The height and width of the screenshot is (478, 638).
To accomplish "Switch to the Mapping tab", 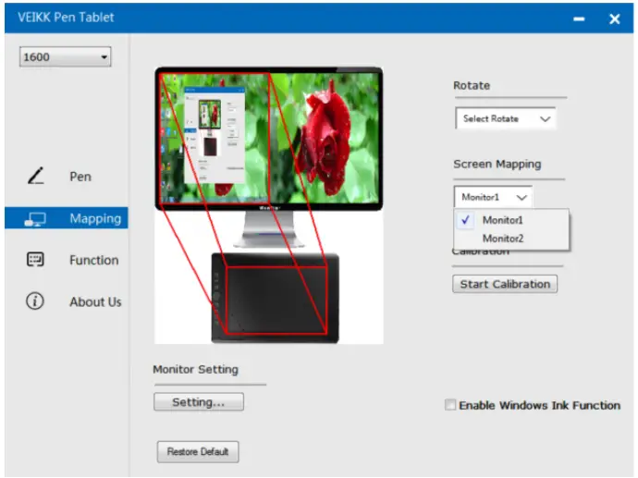I will coord(67,218).
